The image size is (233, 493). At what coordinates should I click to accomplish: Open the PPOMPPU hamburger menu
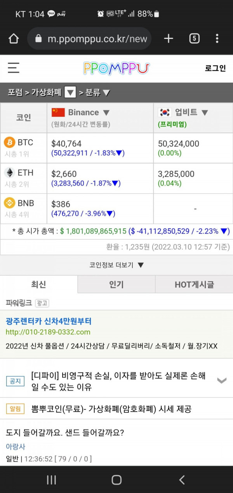[14, 68]
